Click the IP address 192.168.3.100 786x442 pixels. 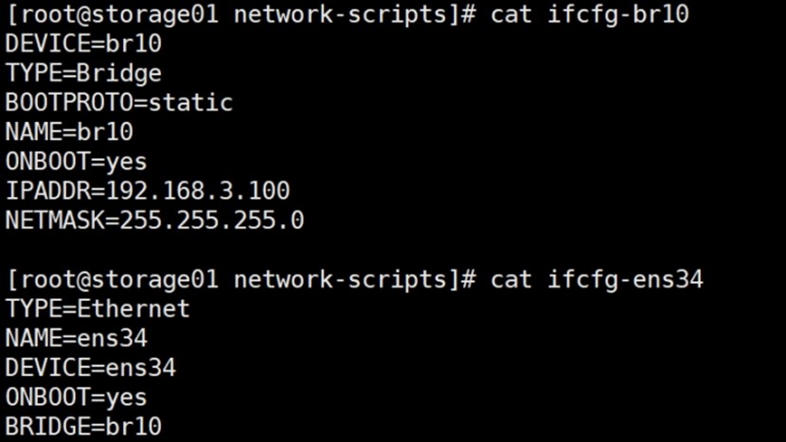[x=198, y=190]
